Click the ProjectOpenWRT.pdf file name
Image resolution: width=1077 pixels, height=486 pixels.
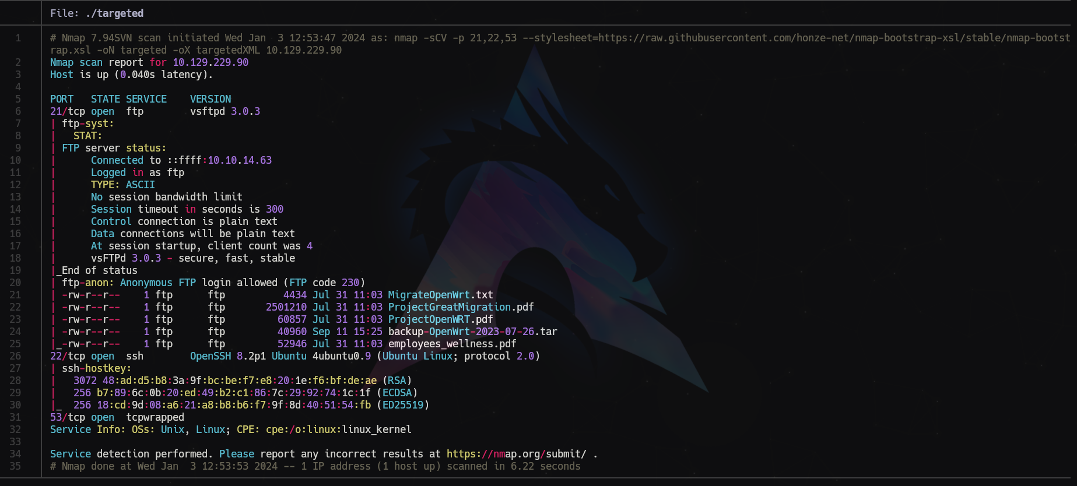point(440,319)
